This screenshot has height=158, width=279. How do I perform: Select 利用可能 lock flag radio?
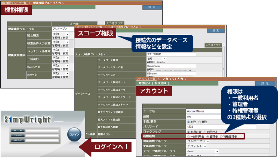tap(189, 132)
